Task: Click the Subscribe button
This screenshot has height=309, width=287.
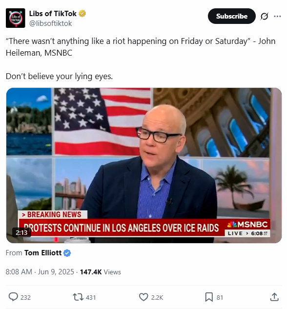Action: tap(232, 16)
